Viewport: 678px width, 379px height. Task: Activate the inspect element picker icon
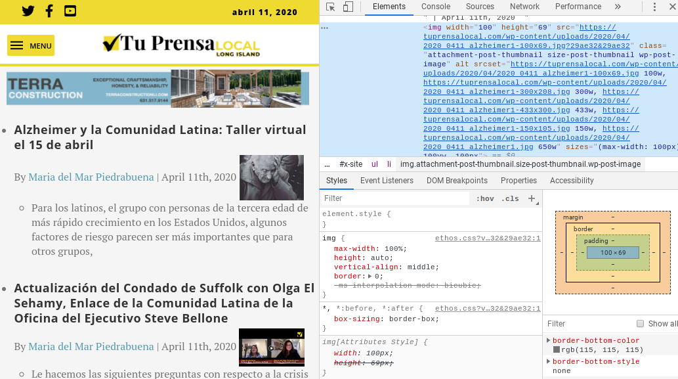pyautogui.click(x=331, y=7)
